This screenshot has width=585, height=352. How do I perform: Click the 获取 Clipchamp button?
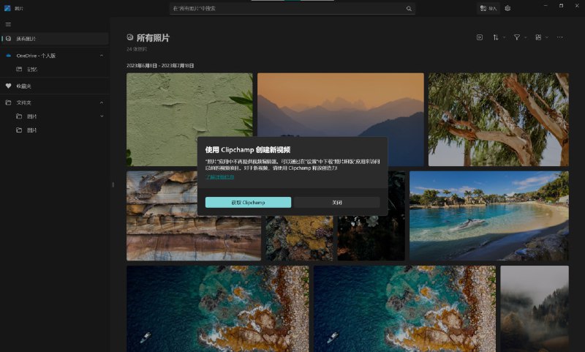pyautogui.click(x=248, y=202)
